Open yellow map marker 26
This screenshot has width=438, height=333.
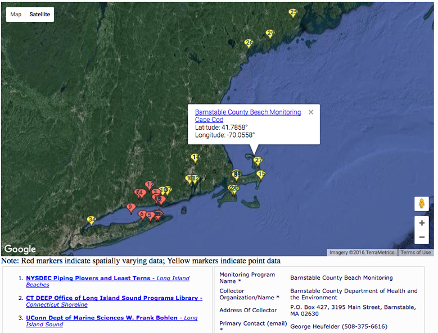(x=249, y=43)
